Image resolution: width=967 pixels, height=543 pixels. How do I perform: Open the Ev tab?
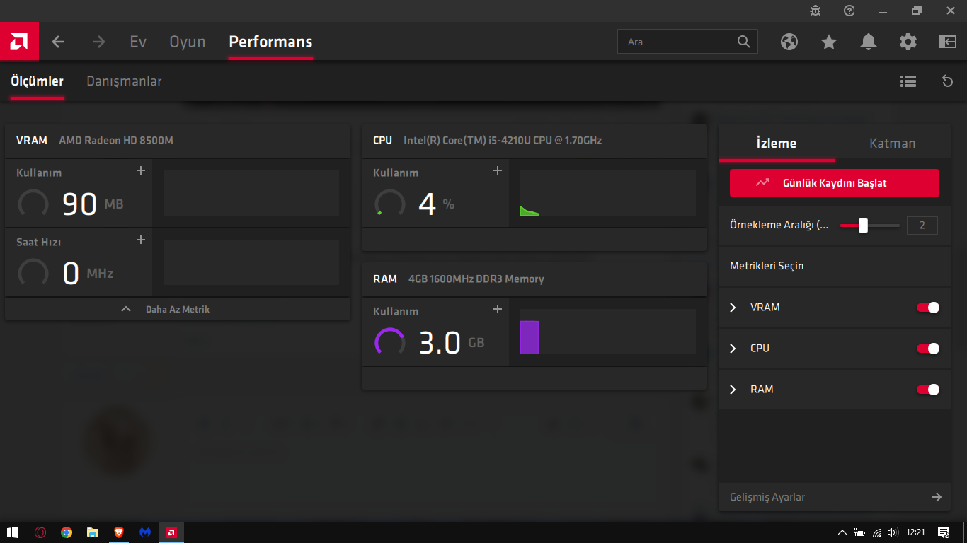[138, 42]
